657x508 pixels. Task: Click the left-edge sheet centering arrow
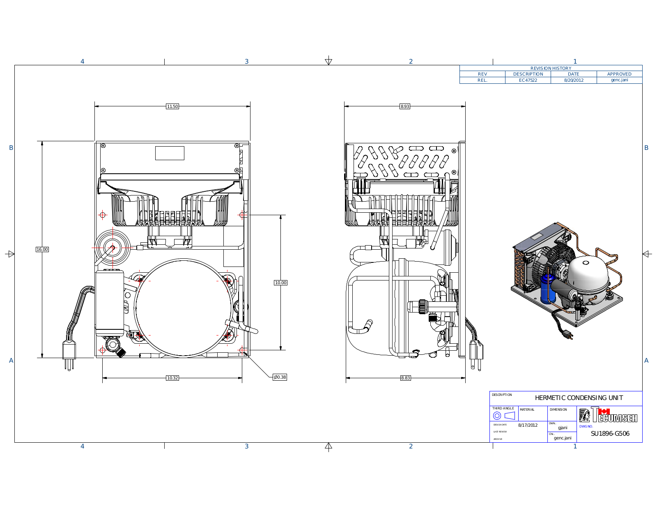10,254
